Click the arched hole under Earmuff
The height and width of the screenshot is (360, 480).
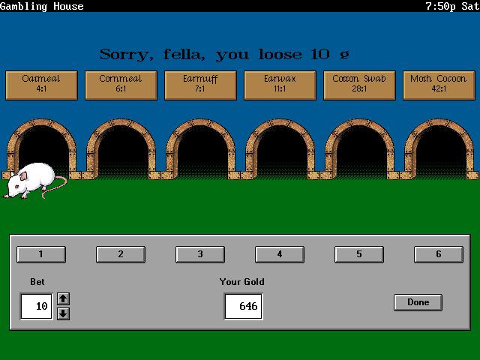tap(201, 150)
